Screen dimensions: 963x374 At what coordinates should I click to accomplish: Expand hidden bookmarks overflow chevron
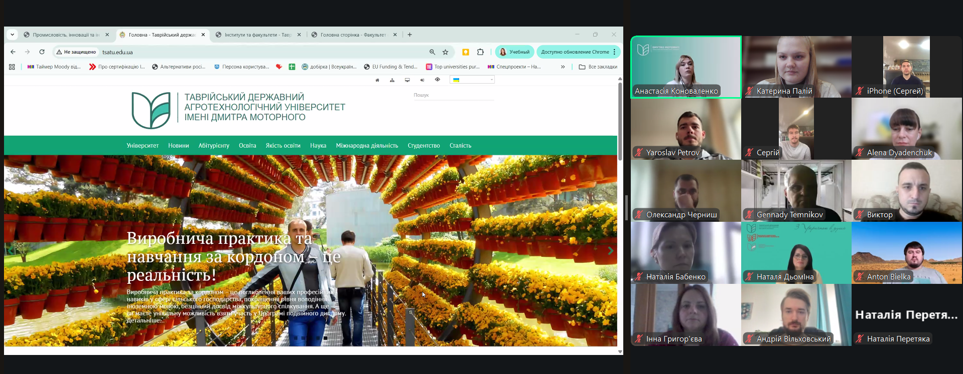pos(563,67)
